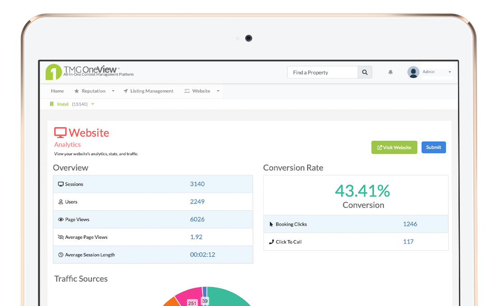Click the Sessions value 3140
This screenshot has width=500, height=306.
(x=197, y=184)
